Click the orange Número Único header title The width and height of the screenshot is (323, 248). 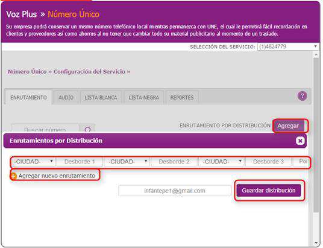pyautogui.click(x=74, y=14)
